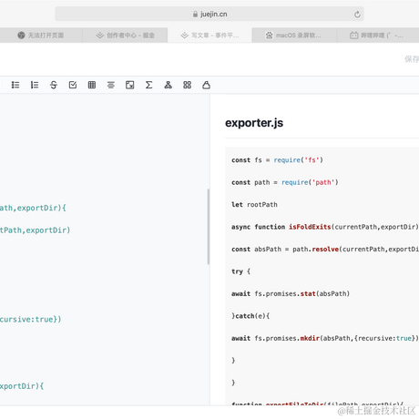Click the editor line cursive:true})
Image resolution: width=419 pixels, height=419 pixels.
31,320
